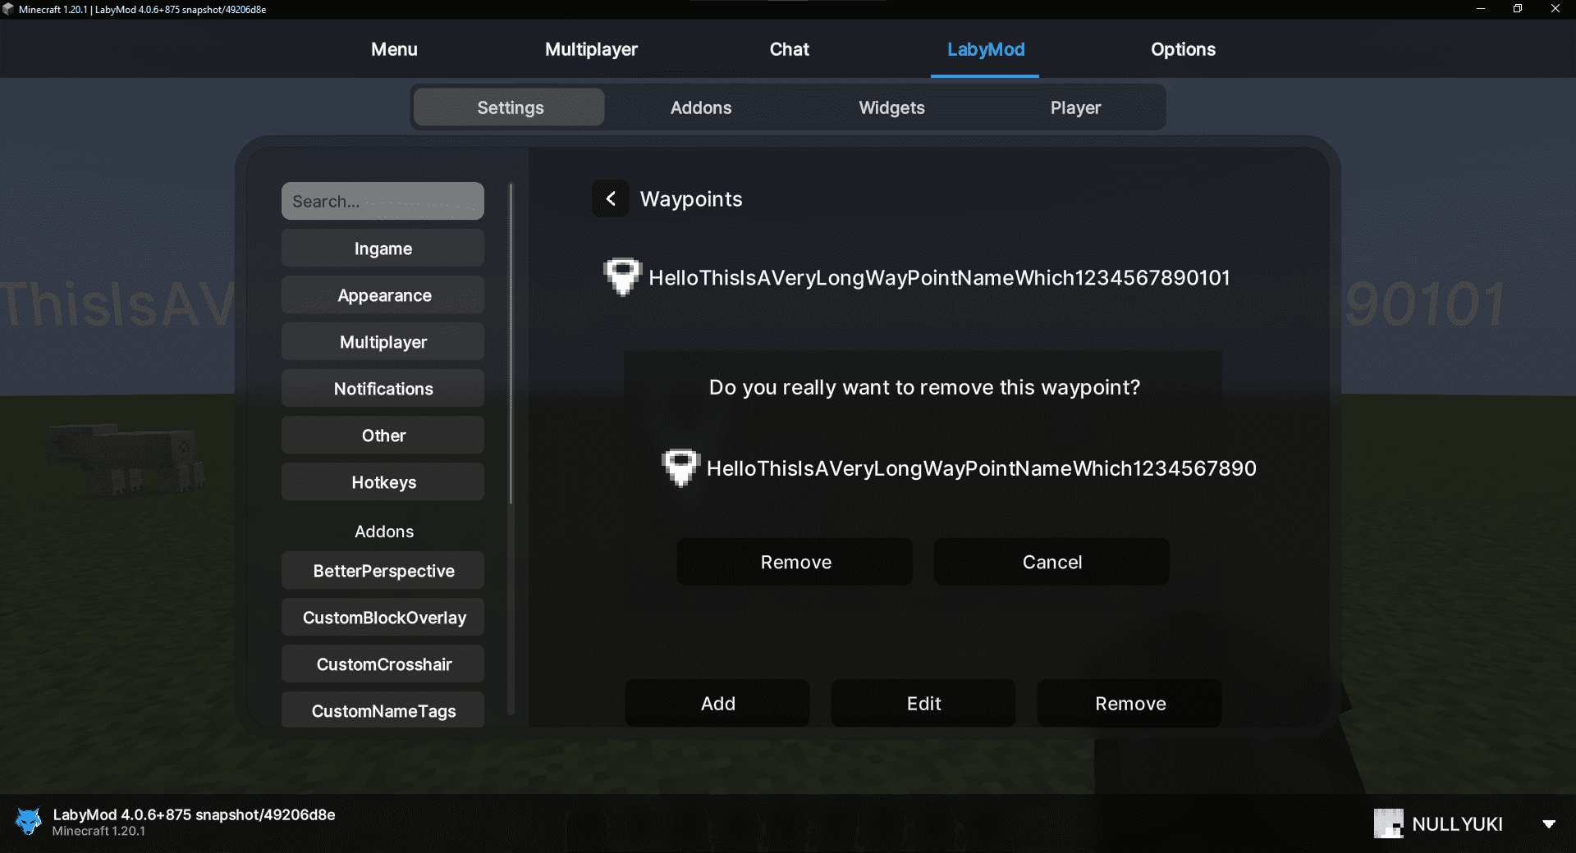Click the NULLYUKI username label

[x=1457, y=824]
